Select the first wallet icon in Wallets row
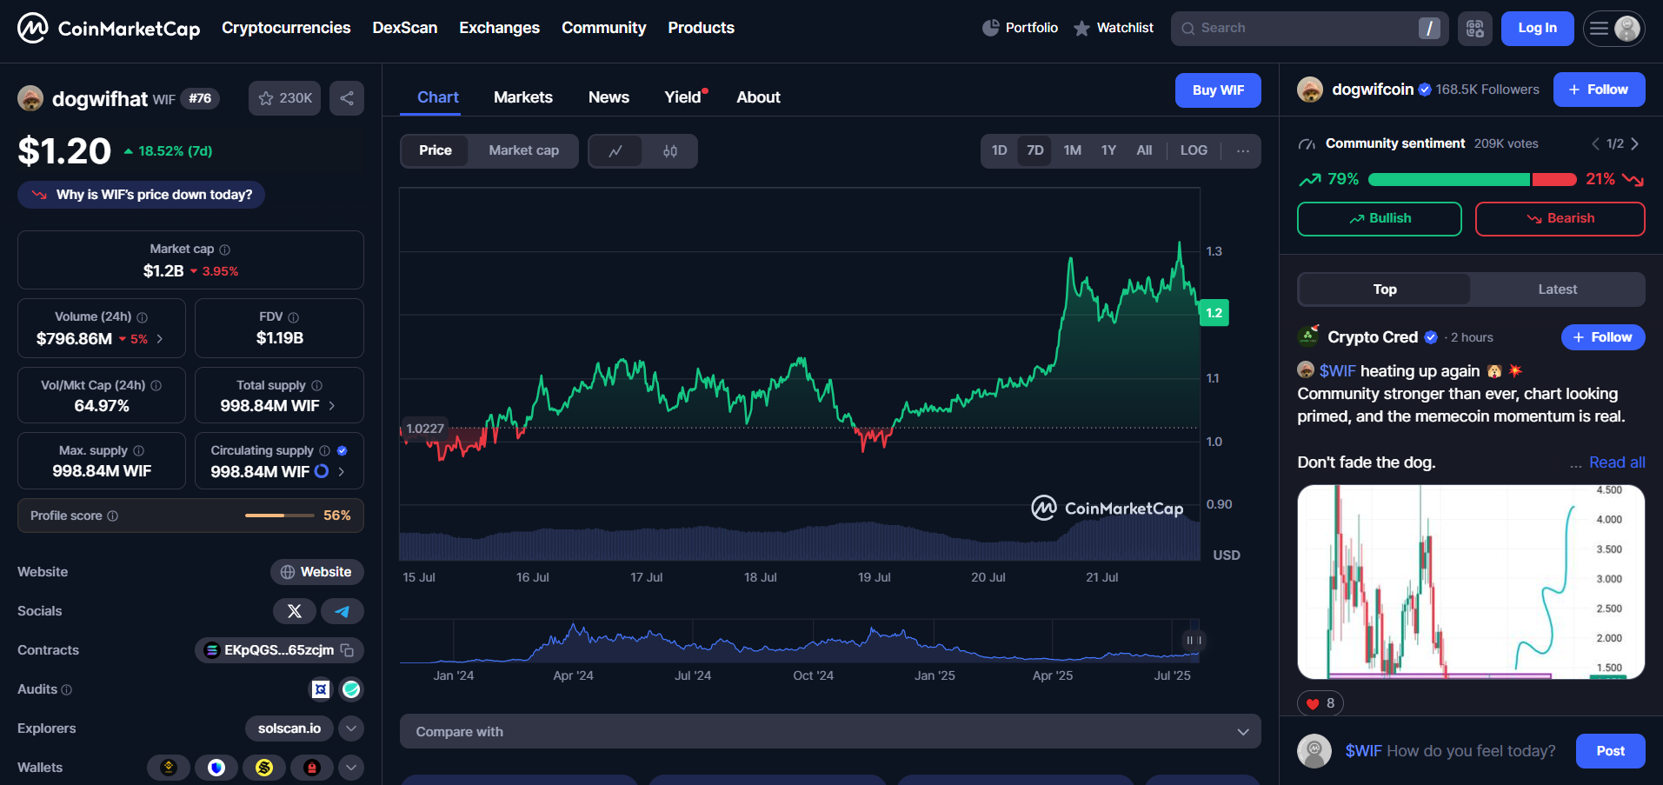The image size is (1663, 785). point(169,768)
